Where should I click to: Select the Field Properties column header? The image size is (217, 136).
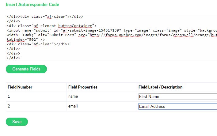coord(83,87)
